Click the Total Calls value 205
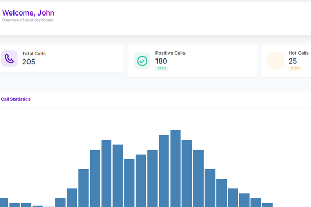 [29, 62]
